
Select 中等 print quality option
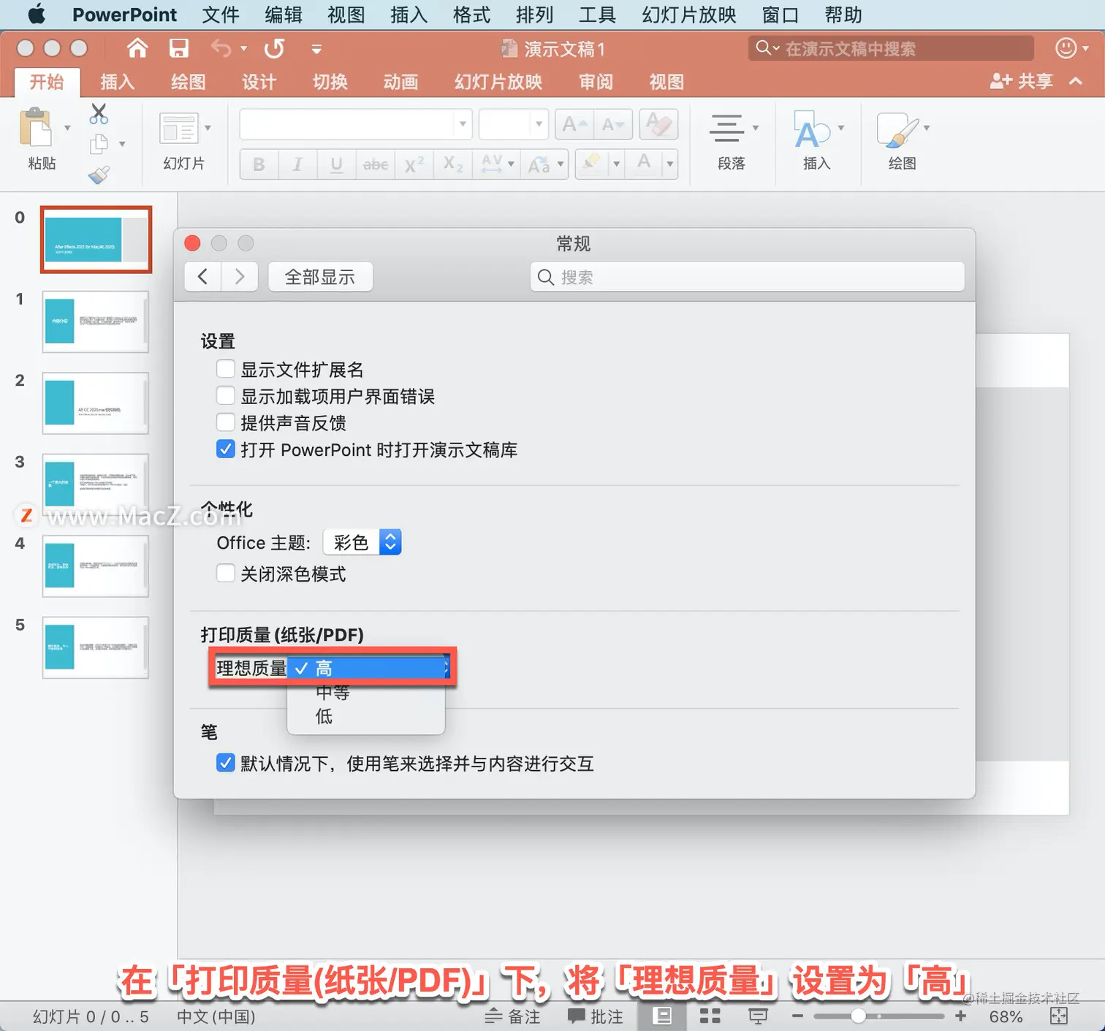[366, 692]
